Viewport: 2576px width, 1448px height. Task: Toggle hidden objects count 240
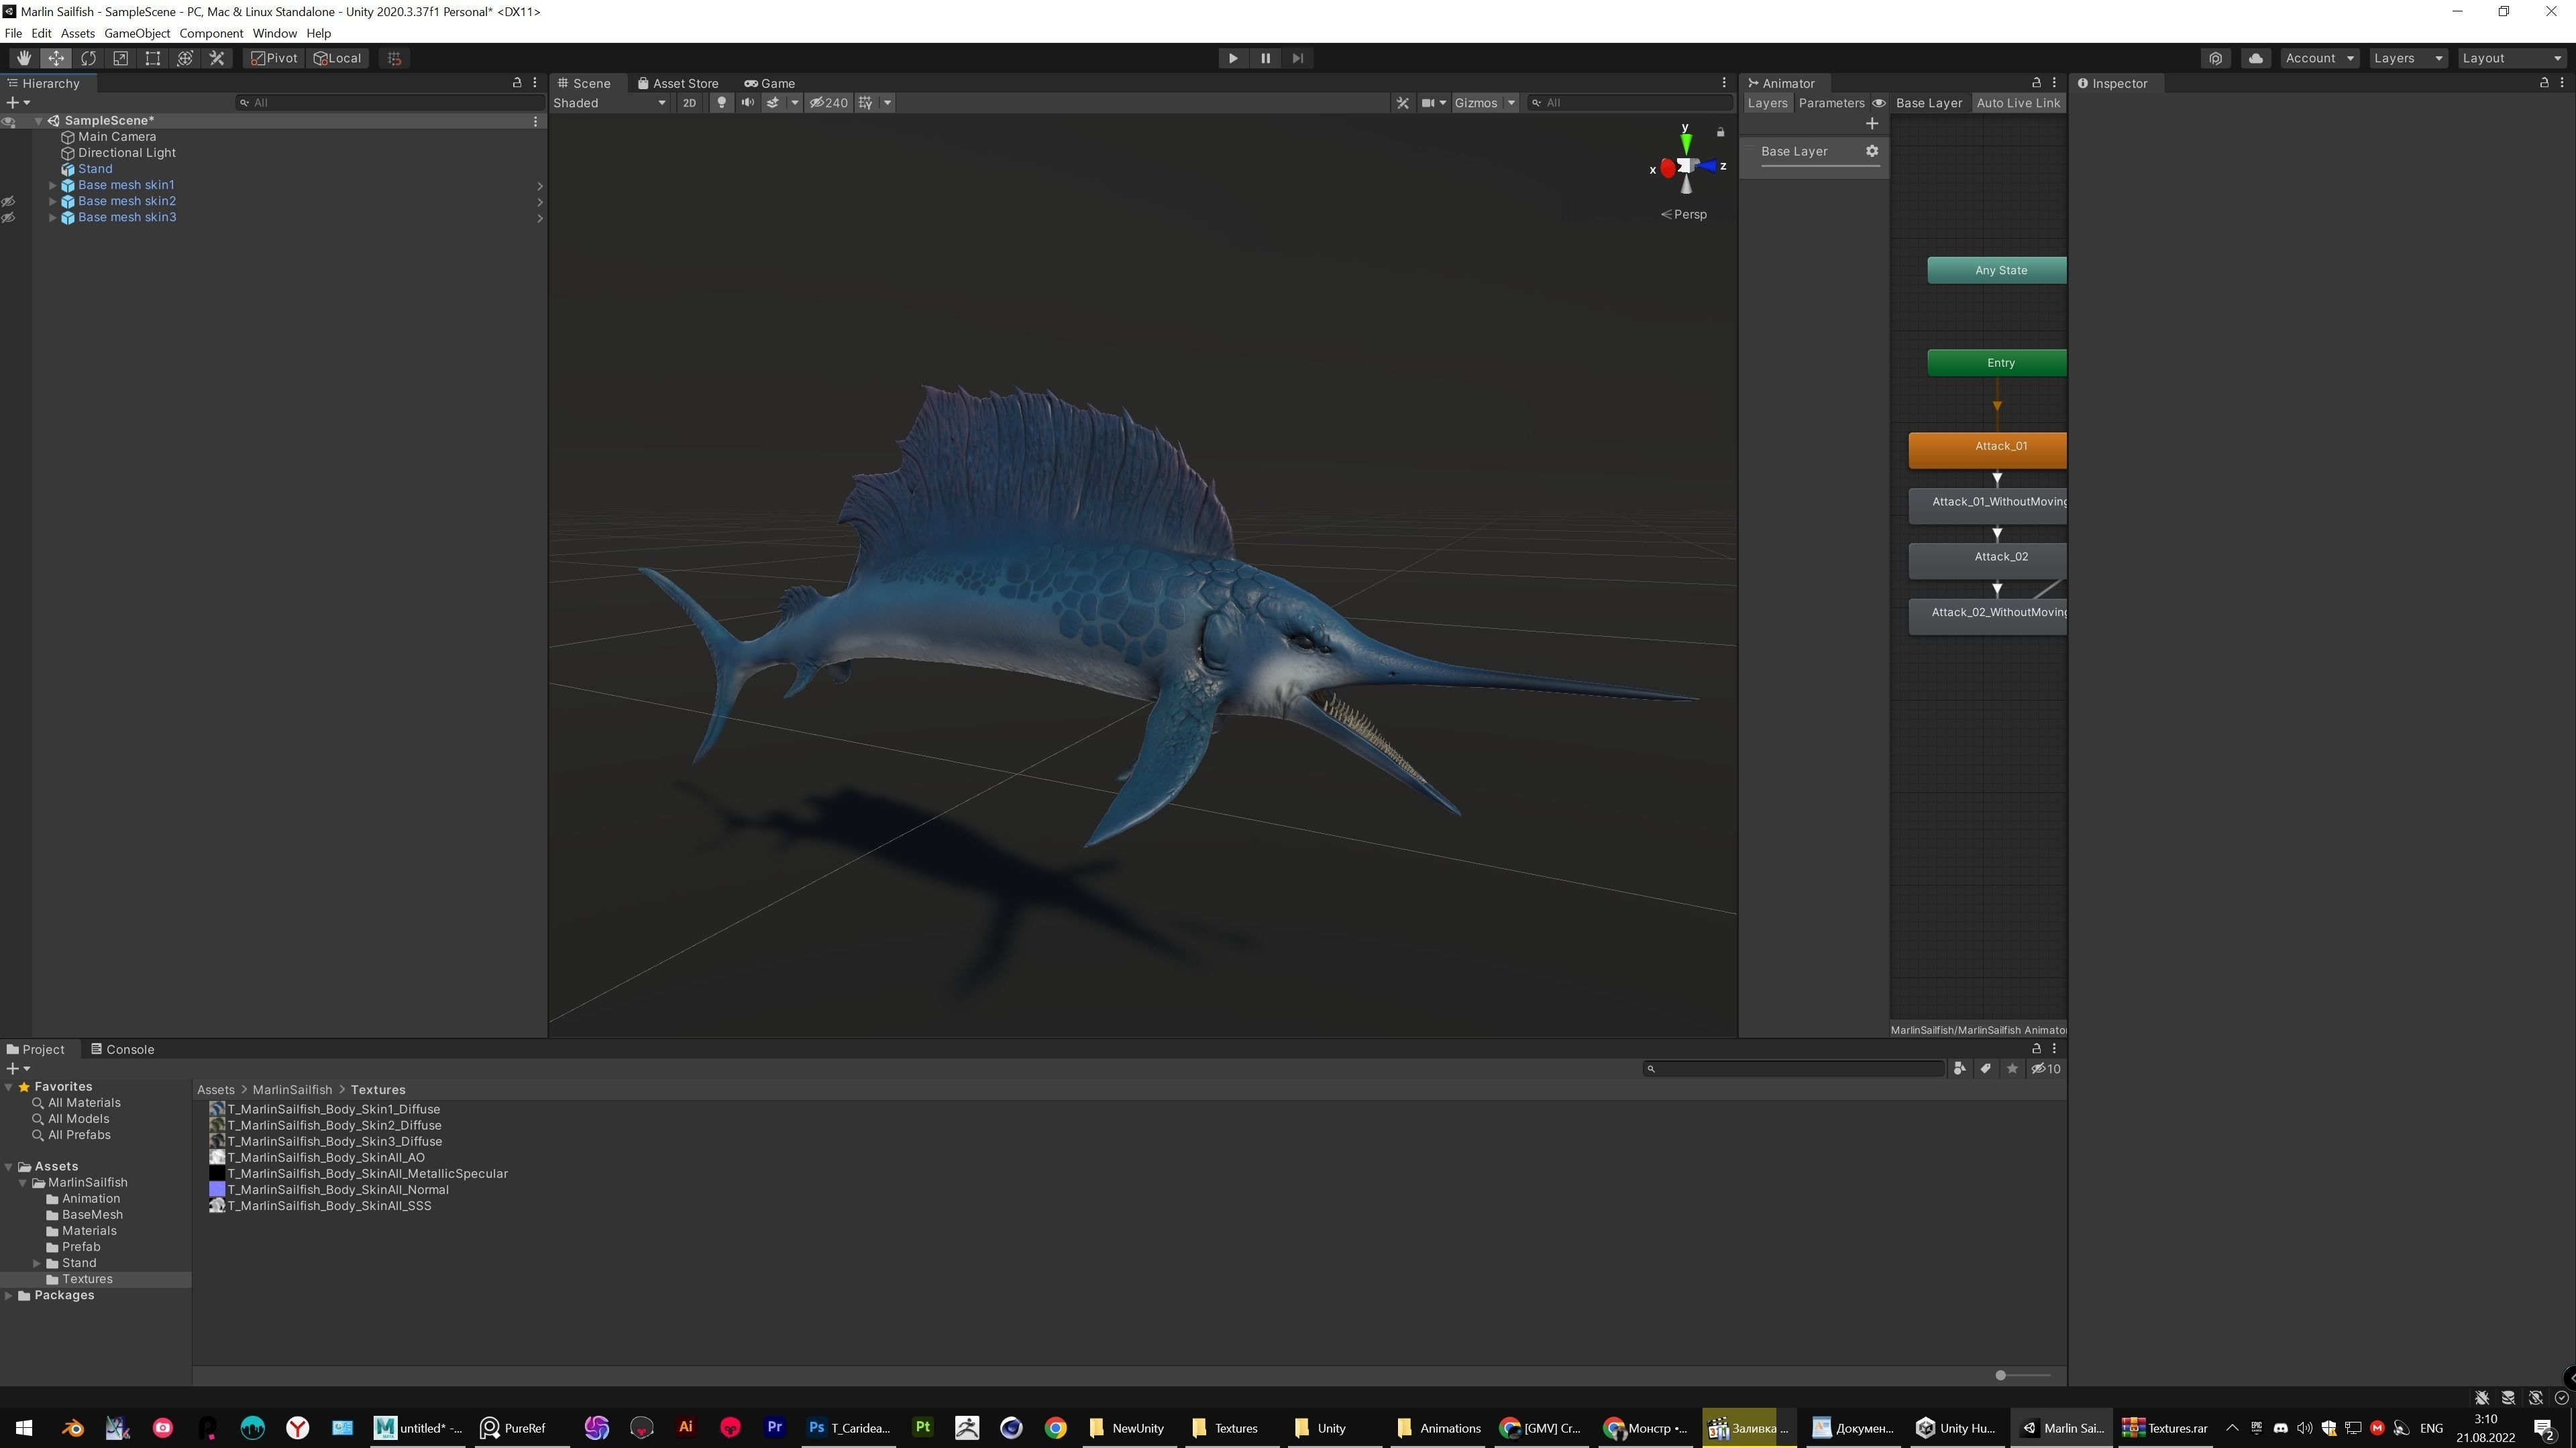click(x=828, y=103)
